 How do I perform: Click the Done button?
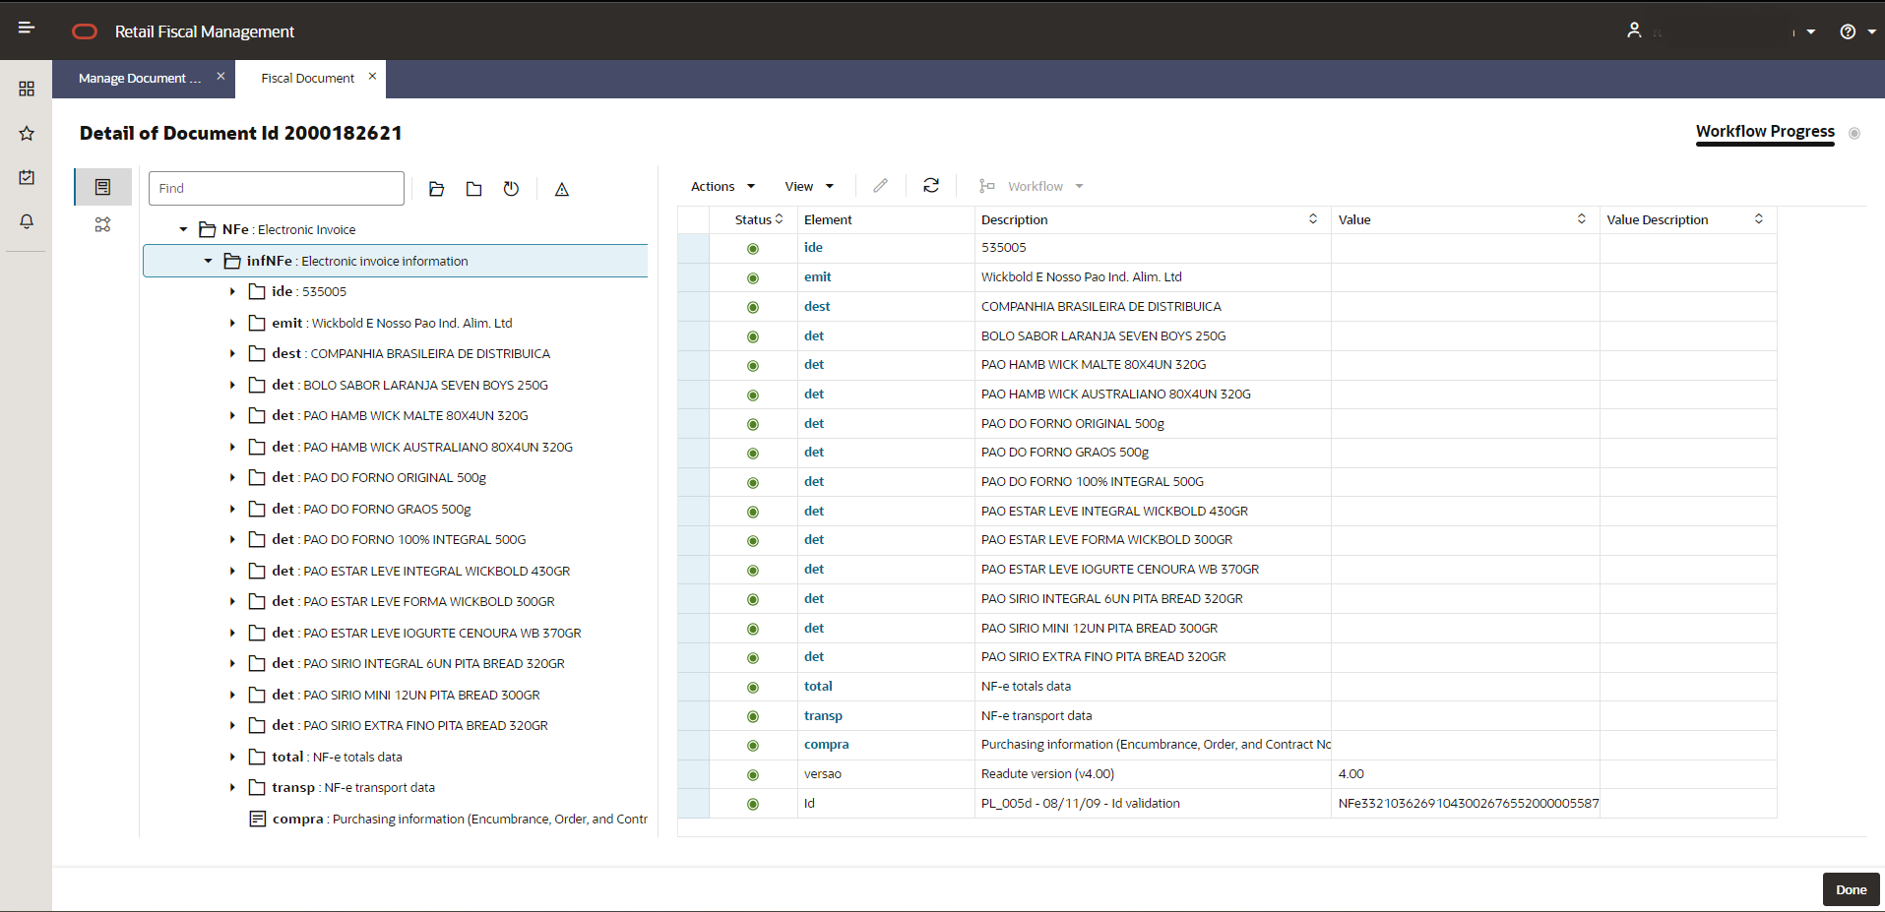click(1851, 889)
